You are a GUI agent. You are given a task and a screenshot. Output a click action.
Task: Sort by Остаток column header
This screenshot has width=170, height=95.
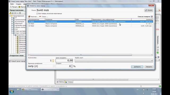[x=142, y=20]
